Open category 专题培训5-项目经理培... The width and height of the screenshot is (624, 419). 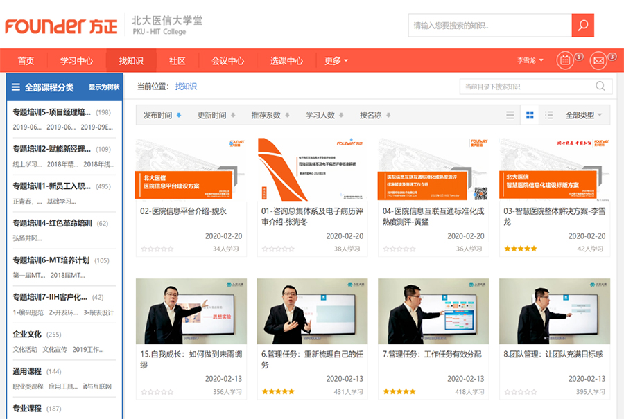(52, 112)
